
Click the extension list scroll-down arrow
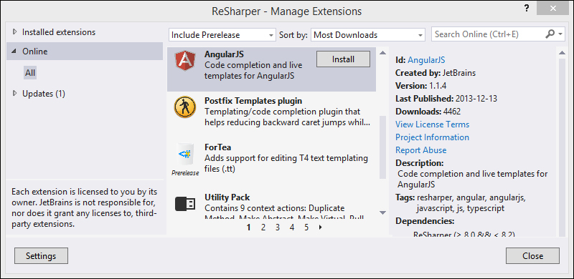pyautogui.click(x=382, y=212)
